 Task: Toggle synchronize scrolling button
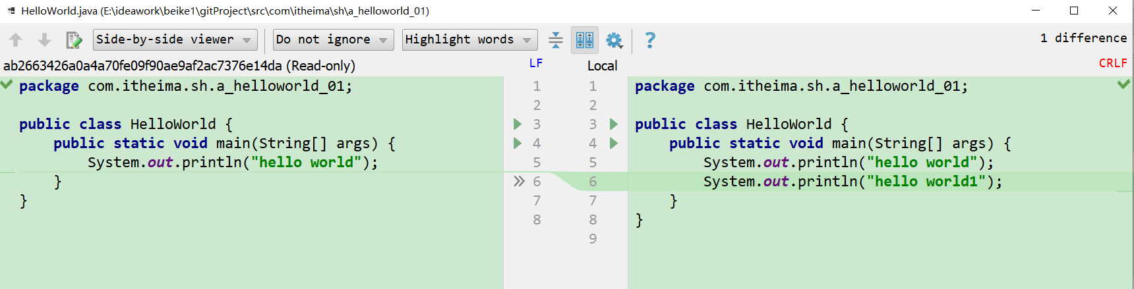(584, 40)
